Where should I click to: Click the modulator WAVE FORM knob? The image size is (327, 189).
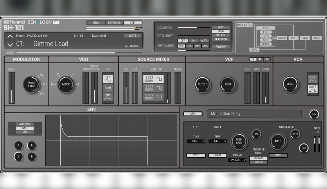click(31, 84)
